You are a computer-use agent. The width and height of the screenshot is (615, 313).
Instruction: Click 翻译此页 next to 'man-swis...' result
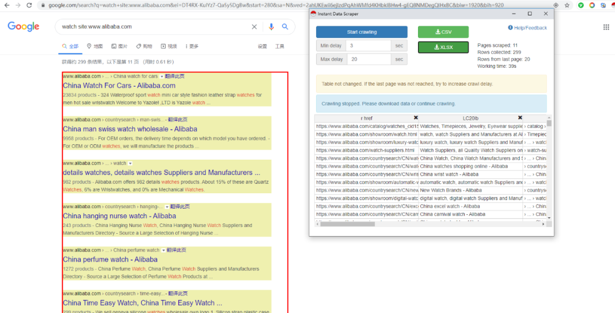(178, 120)
